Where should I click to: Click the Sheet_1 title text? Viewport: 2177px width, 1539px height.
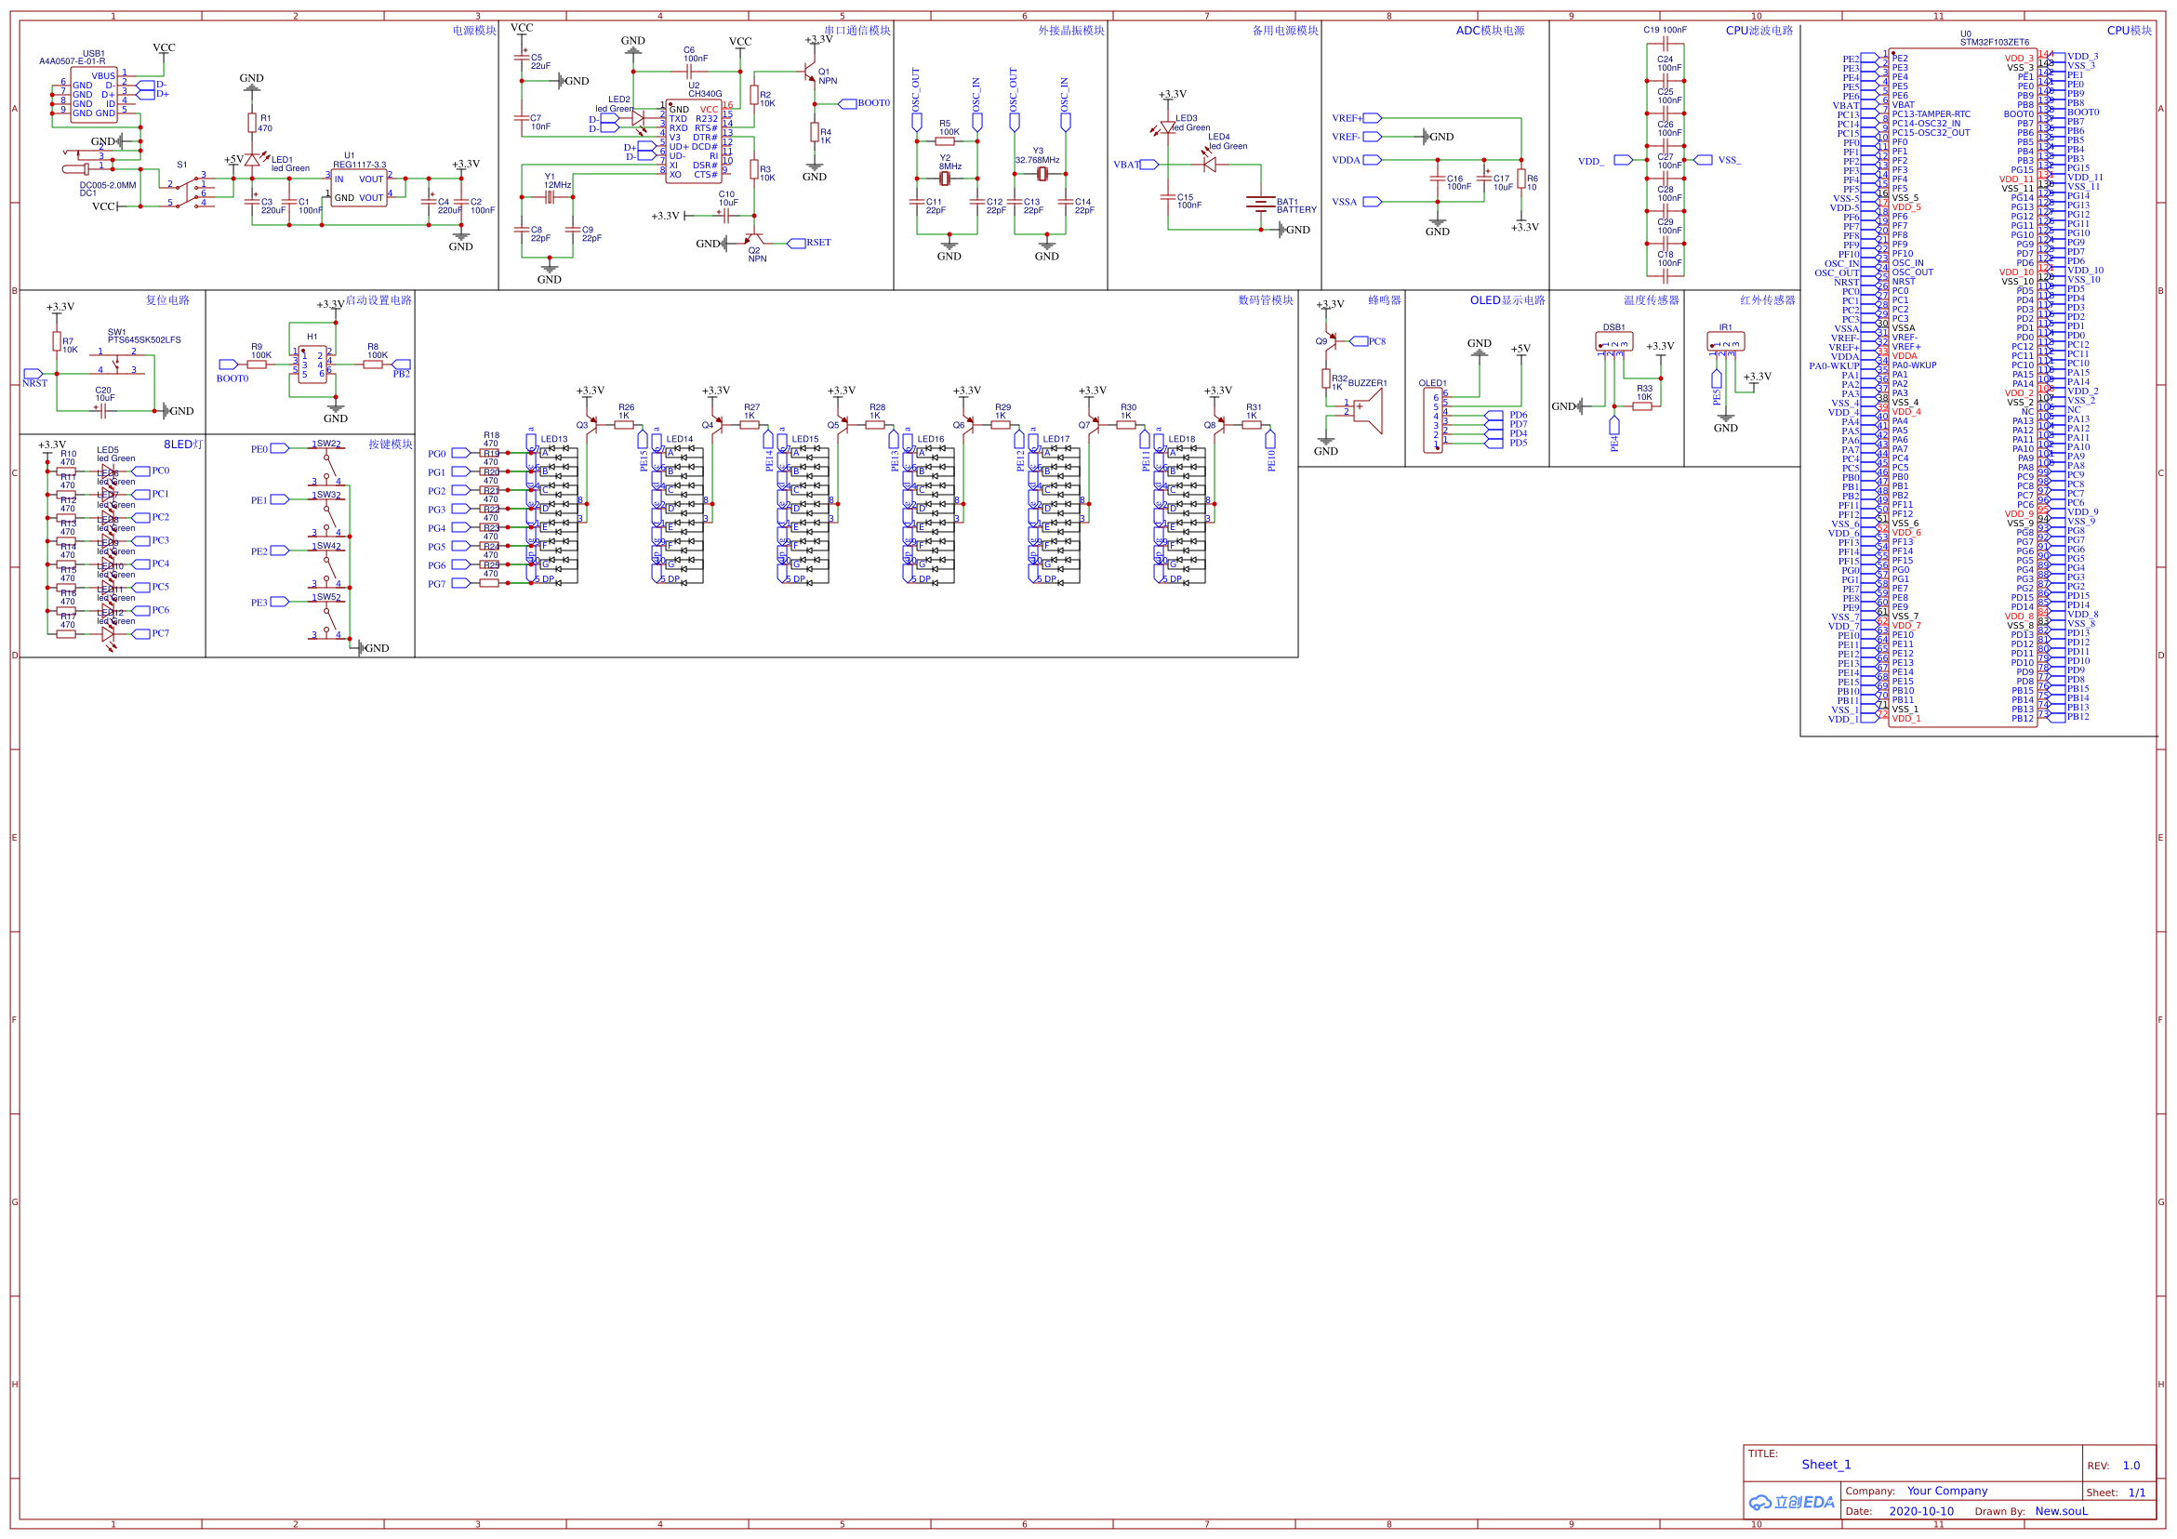coord(1825,1464)
